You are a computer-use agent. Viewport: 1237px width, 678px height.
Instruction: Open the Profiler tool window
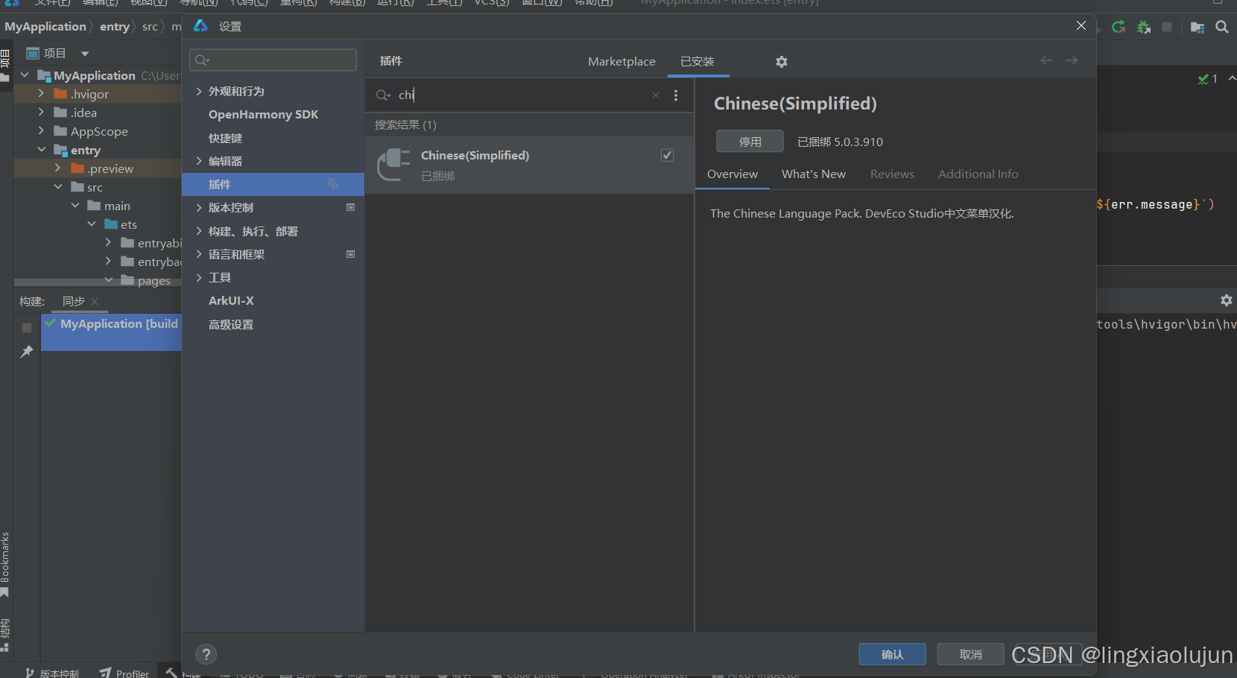[x=124, y=673]
